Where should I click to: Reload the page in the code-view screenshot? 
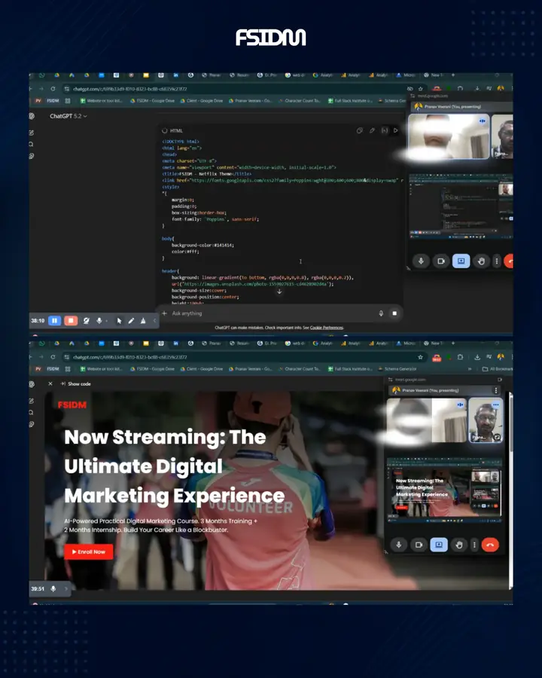53,89
